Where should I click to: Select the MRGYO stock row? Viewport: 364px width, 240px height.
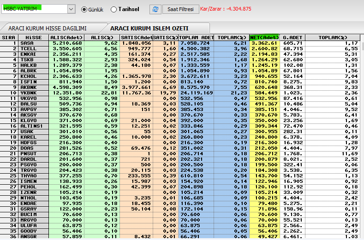point(180,220)
